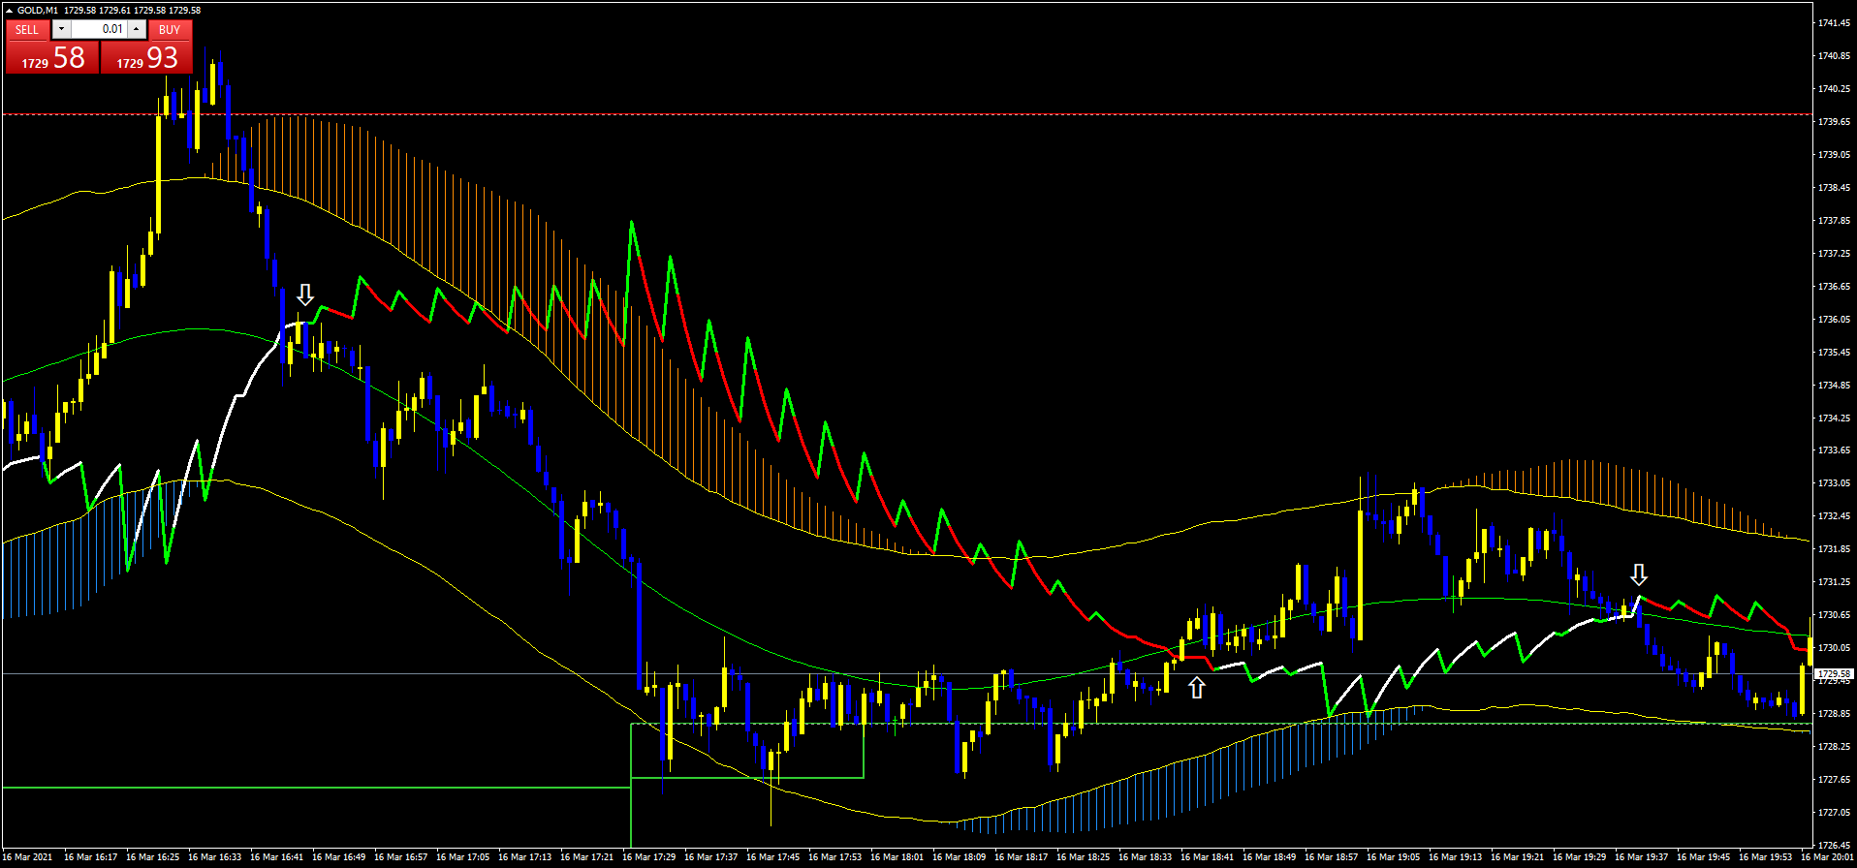The height and width of the screenshot is (868, 1857).
Task: Select the down arrow signal near 19:37
Action: [x=1638, y=575]
